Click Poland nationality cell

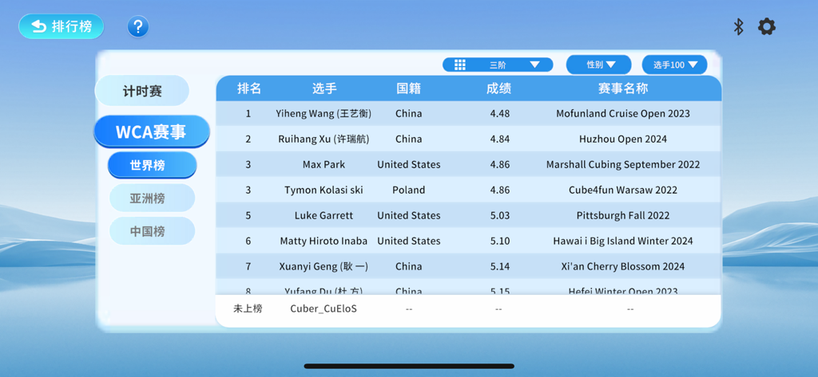(x=408, y=190)
